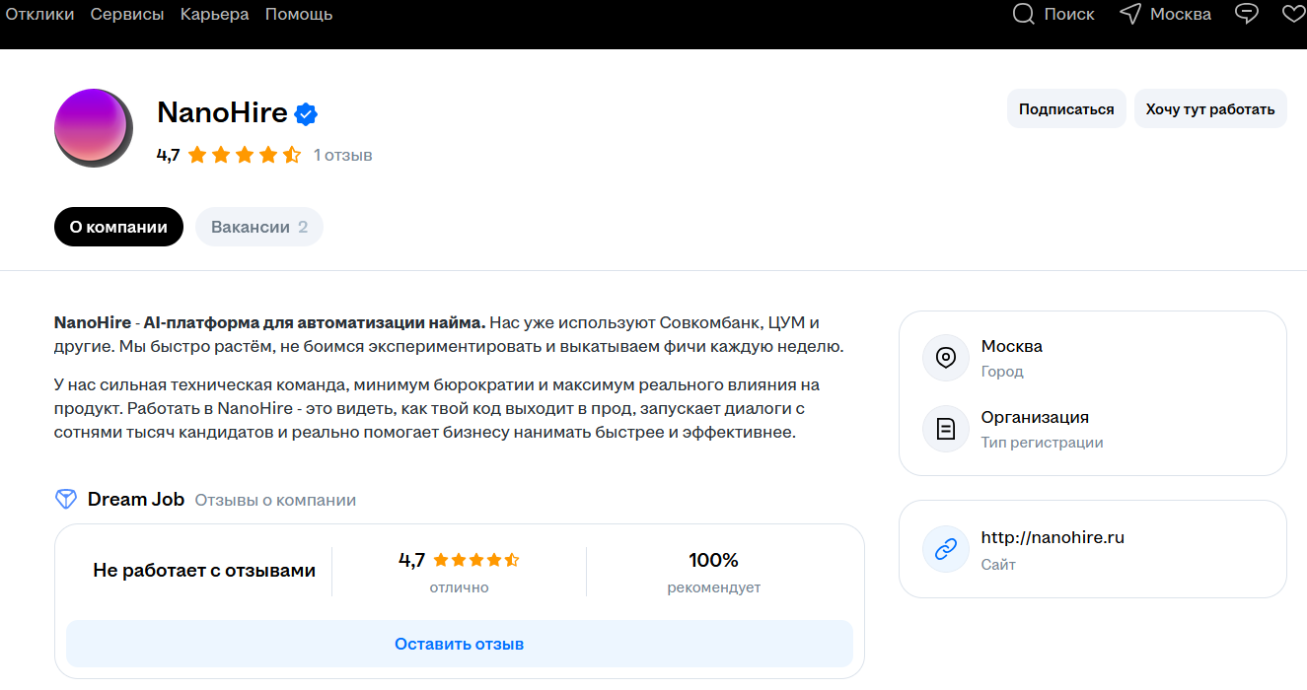The height and width of the screenshot is (690, 1307).
Task: Click the NanoHire gradient logo
Action: (94, 127)
